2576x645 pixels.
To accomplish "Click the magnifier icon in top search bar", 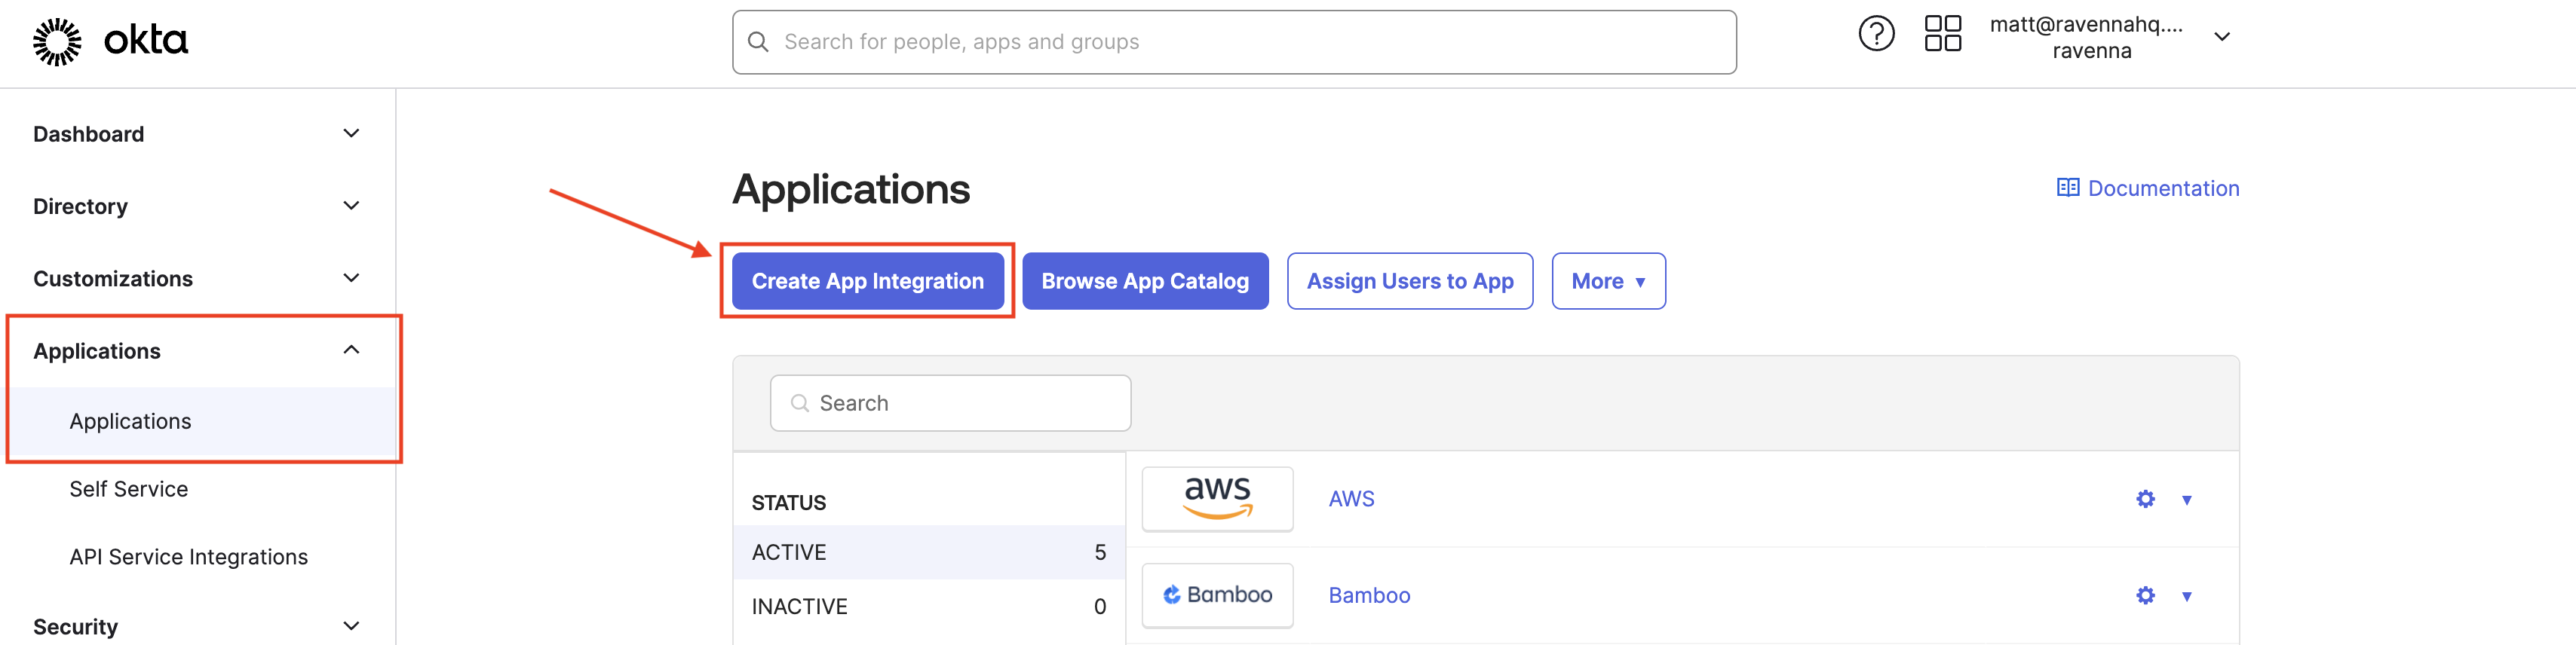I will click(758, 42).
